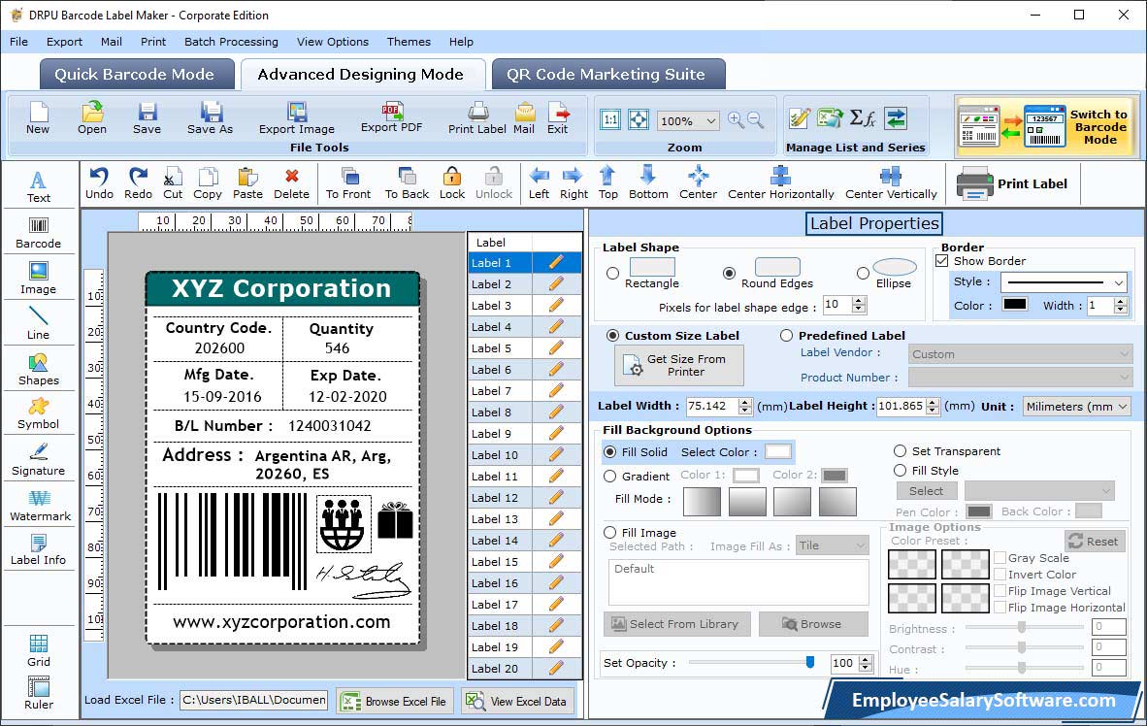Click the Fill Solid Select Color swatch
The height and width of the screenshot is (726, 1147).
point(777,451)
